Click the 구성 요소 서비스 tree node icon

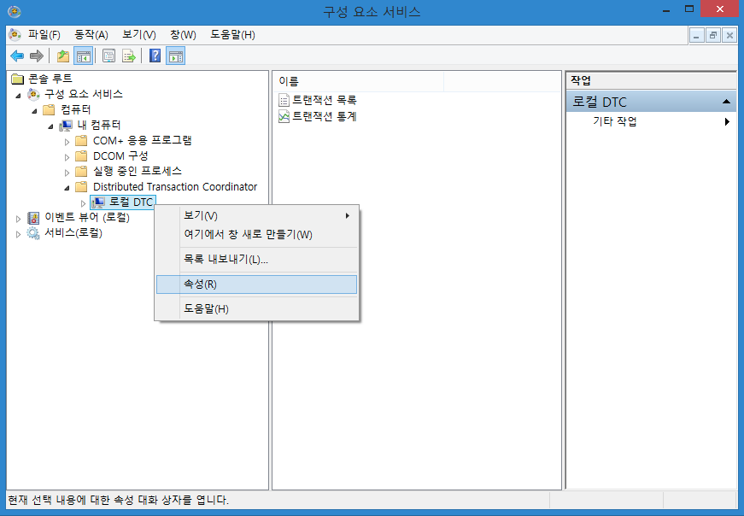tap(33, 95)
